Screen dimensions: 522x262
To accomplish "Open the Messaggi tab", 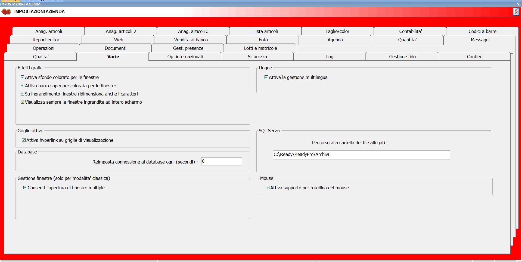I will click(480, 40).
